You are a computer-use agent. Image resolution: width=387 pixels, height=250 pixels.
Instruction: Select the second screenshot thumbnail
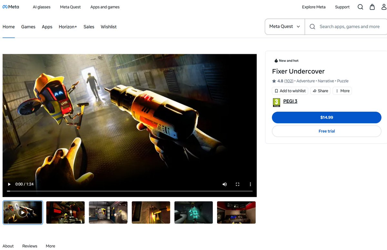click(65, 212)
